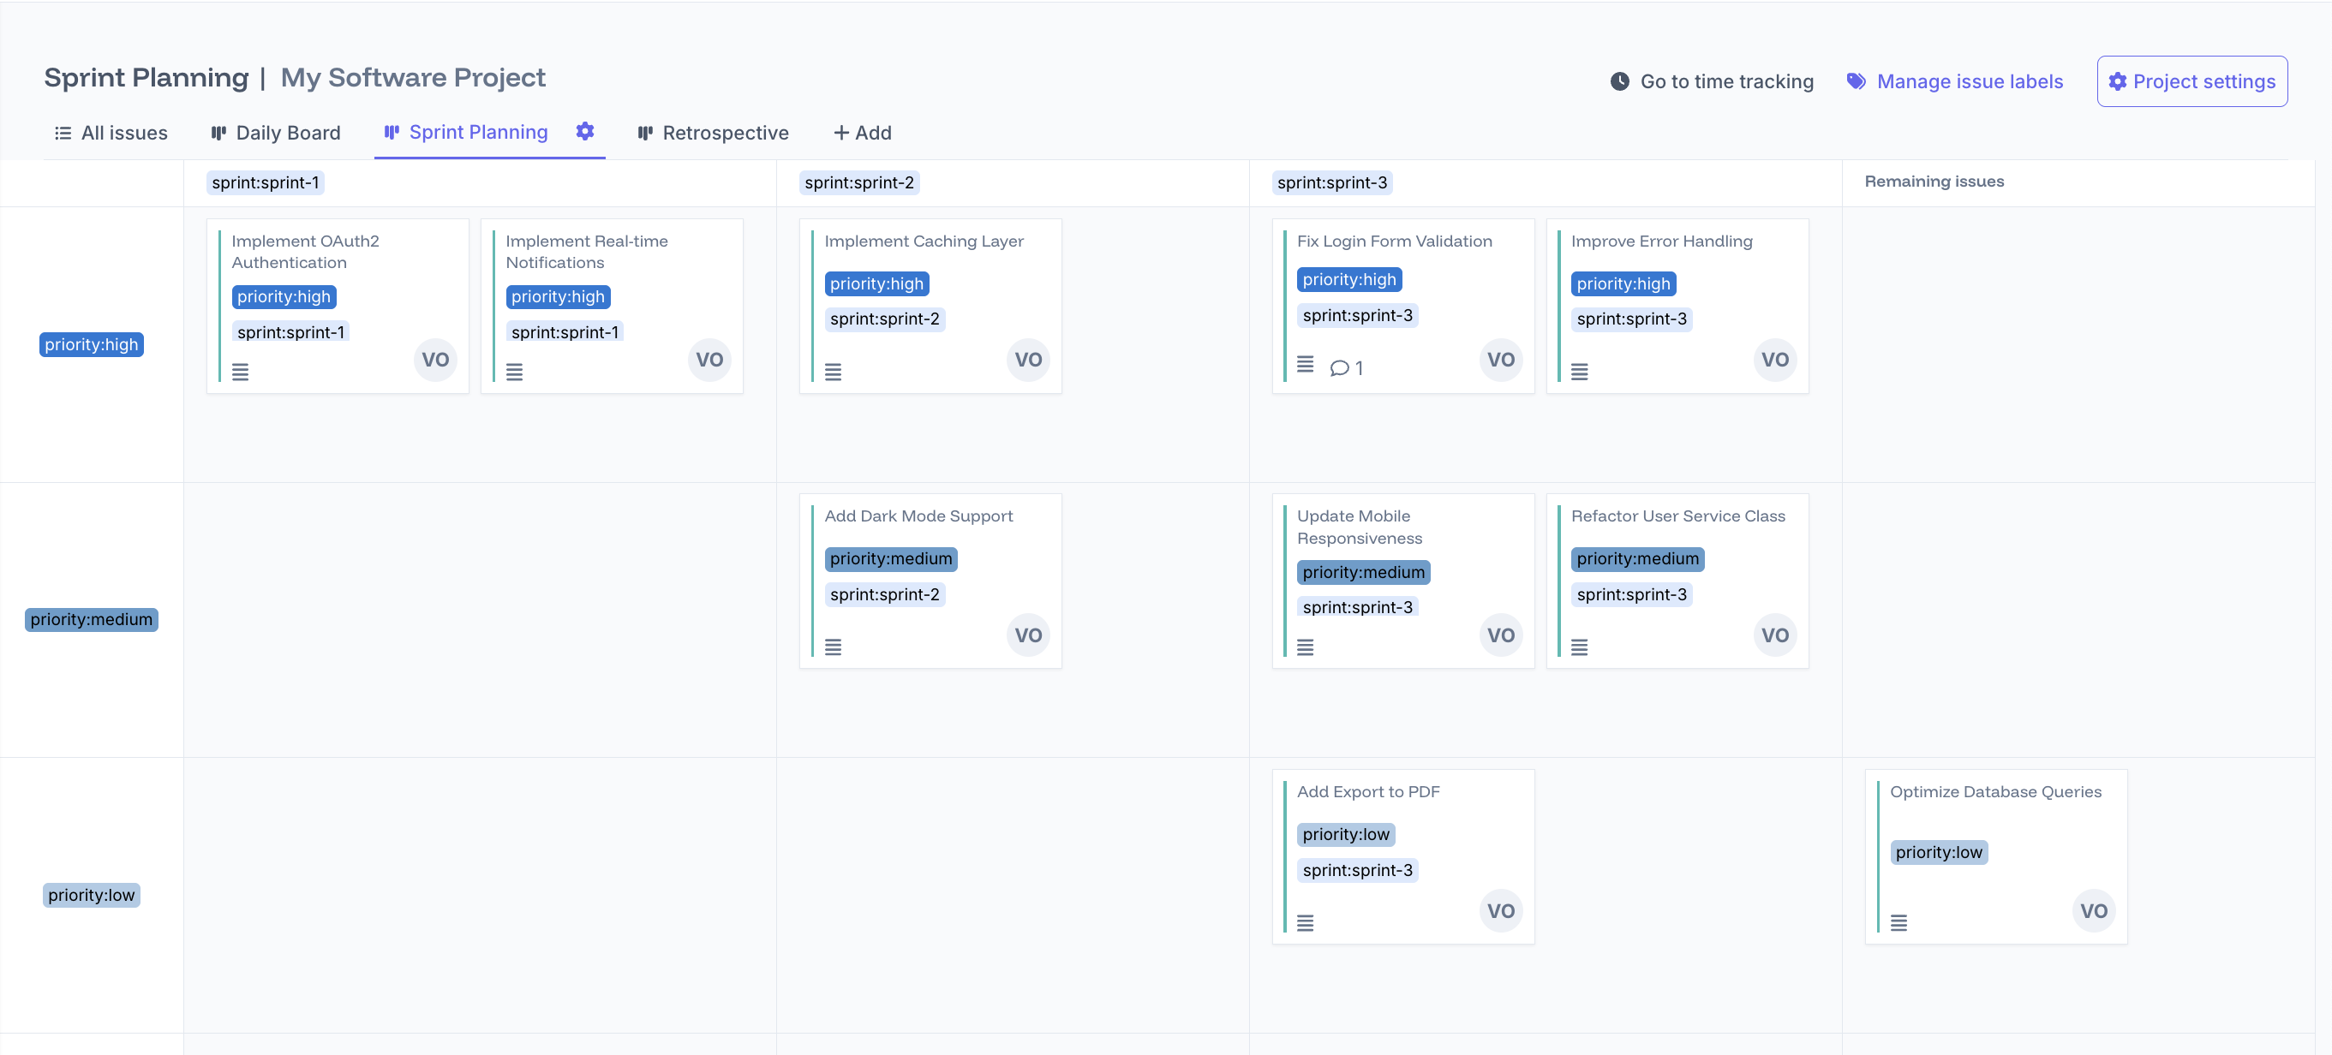Click priority:medium tag on Update Mobile Responsiveness

tap(1362, 572)
